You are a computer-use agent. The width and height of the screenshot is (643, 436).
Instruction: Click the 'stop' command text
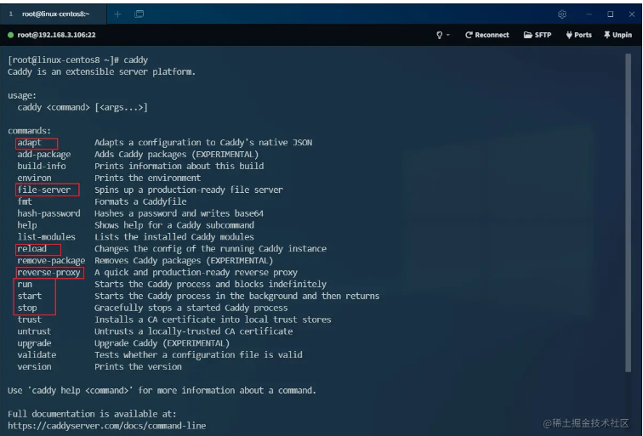tap(27, 308)
